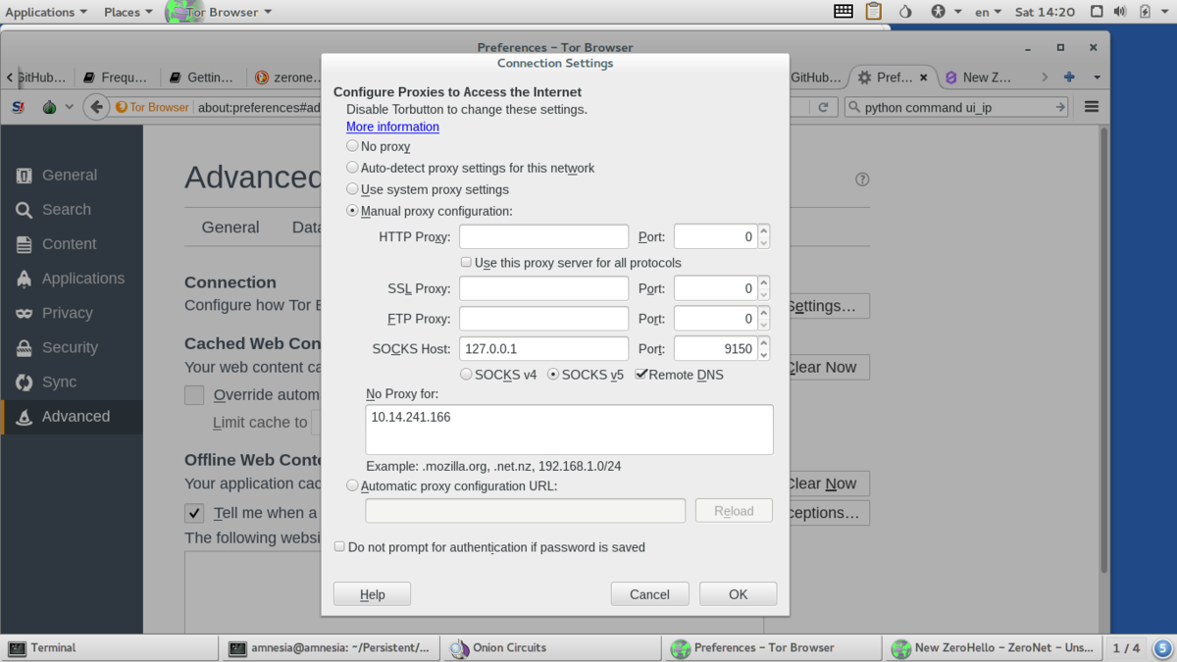Open the Content sidebar category

[x=72, y=244]
